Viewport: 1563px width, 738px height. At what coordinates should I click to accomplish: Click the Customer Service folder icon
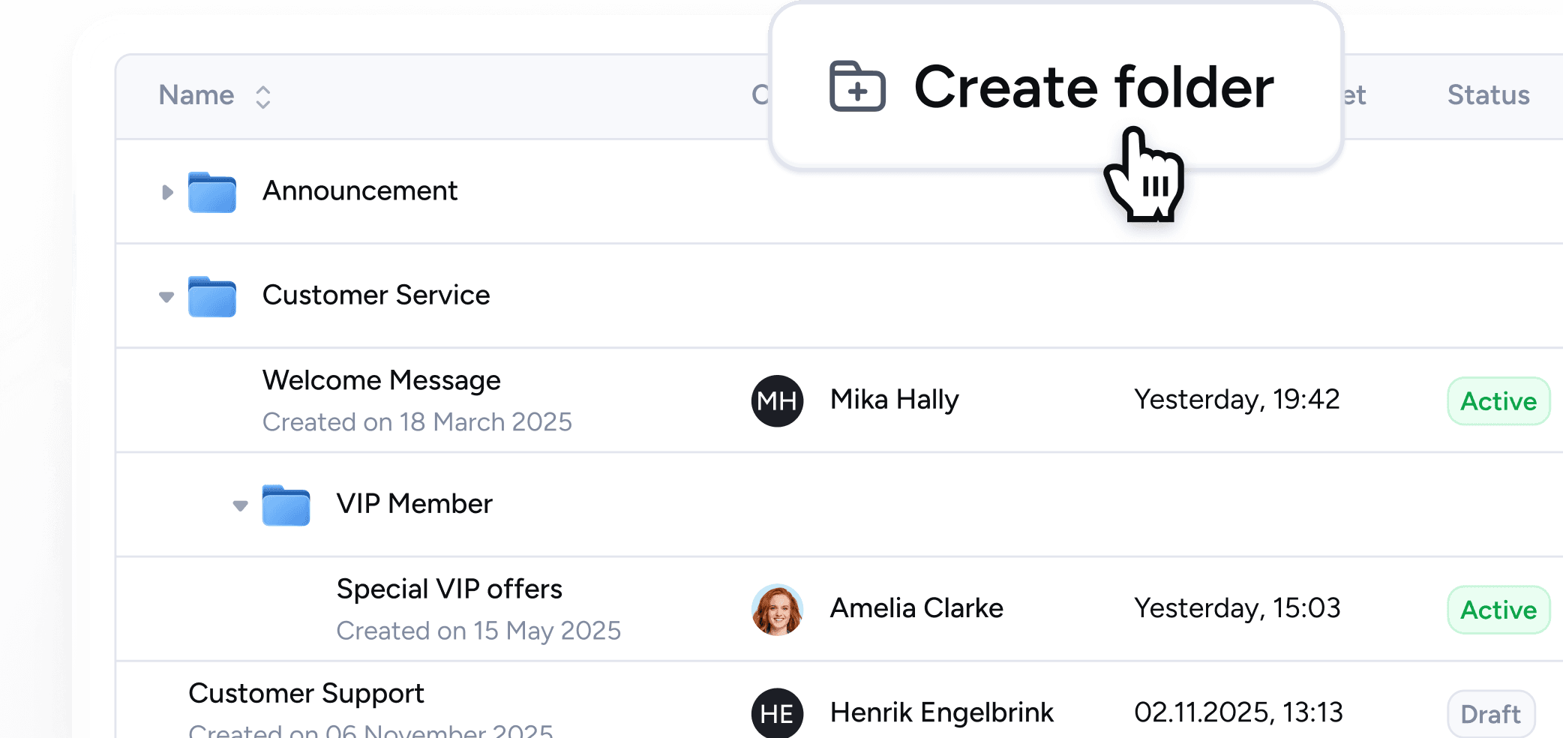pyautogui.click(x=212, y=297)
